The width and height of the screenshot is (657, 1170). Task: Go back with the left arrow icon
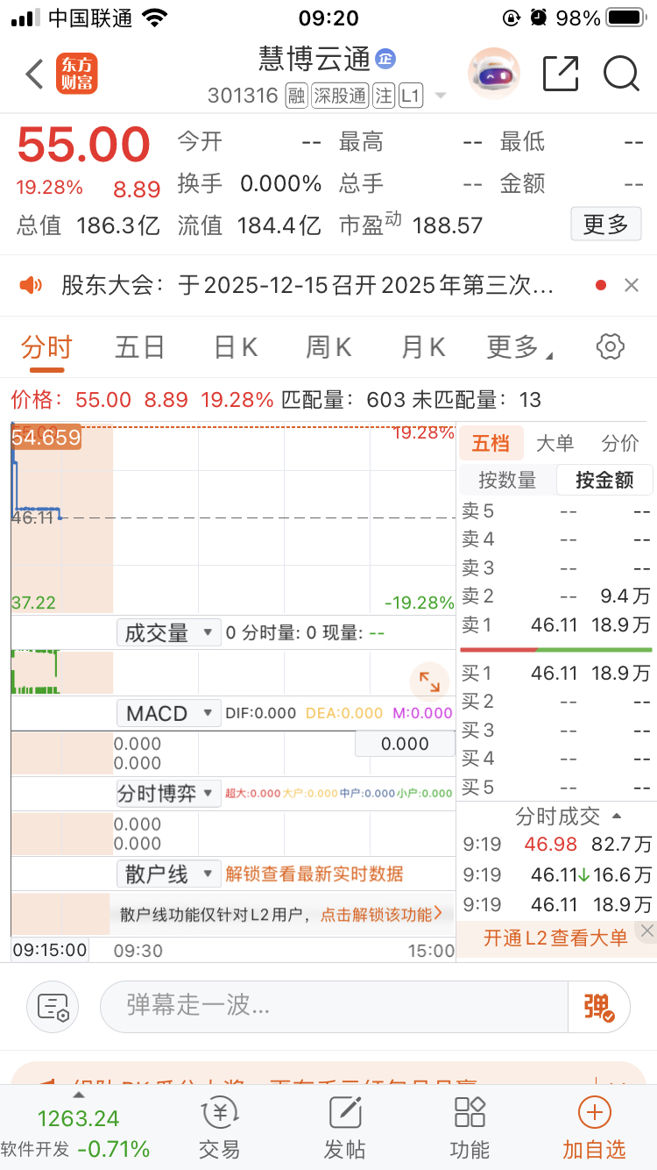(34, 74)
